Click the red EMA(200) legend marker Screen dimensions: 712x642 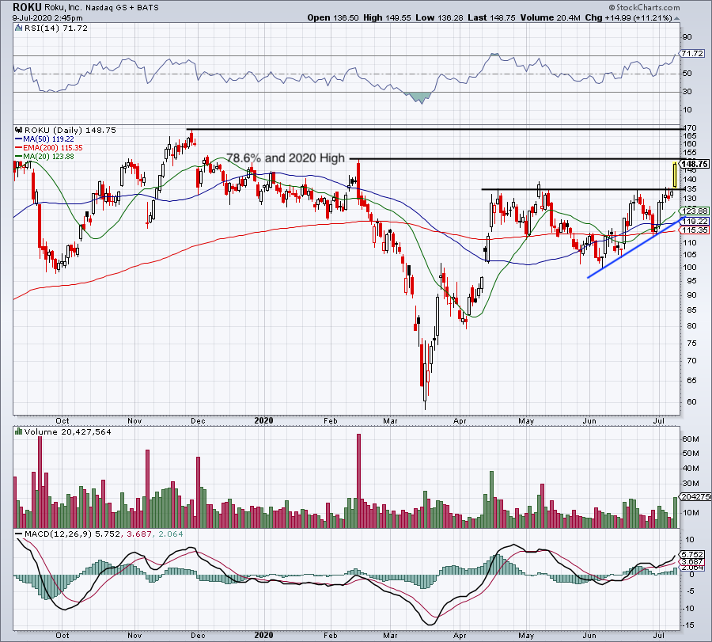19,148
